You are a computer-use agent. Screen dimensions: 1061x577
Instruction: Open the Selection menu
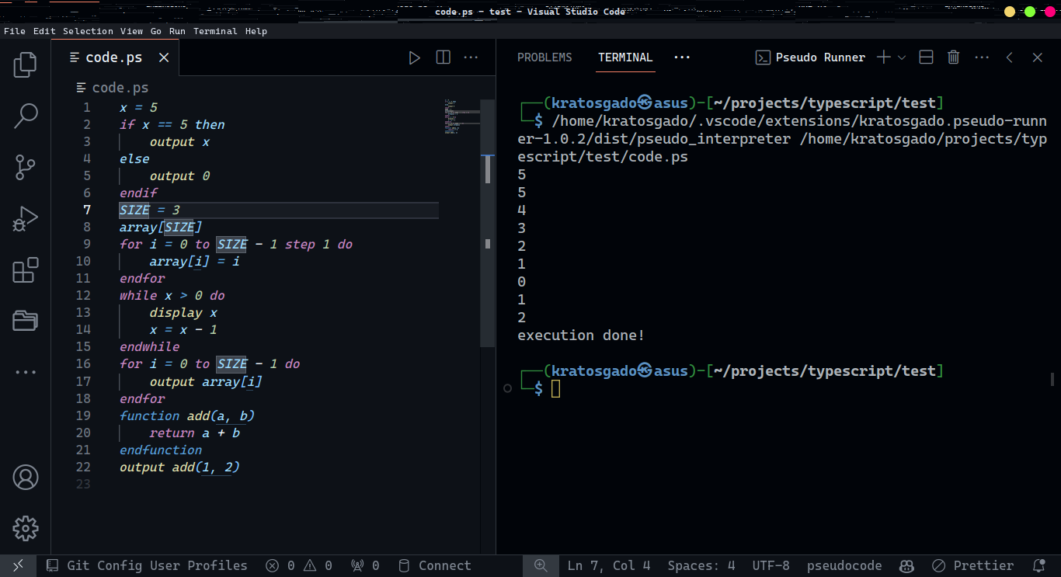88,31
